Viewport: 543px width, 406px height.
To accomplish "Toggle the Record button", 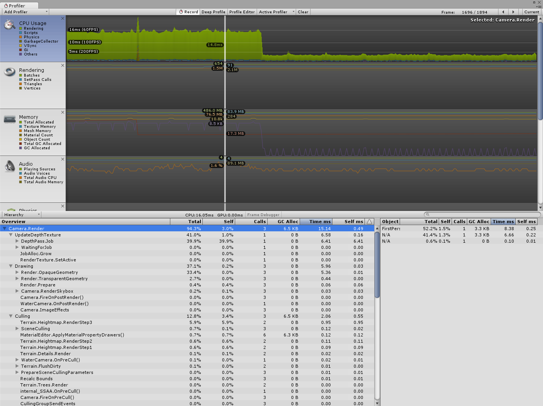I will tap(188, 12).
